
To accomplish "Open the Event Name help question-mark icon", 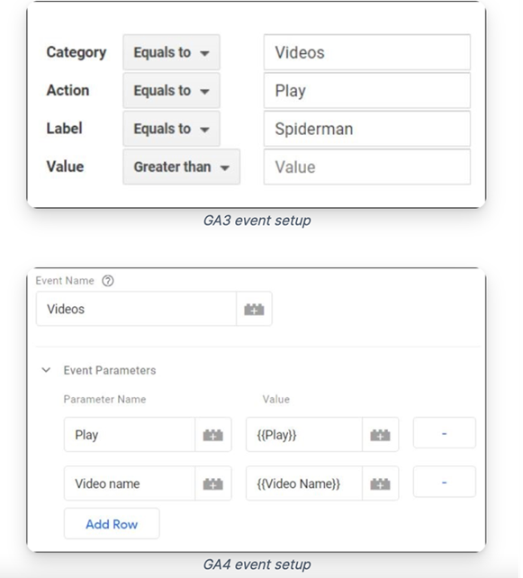I will [108, 281].
